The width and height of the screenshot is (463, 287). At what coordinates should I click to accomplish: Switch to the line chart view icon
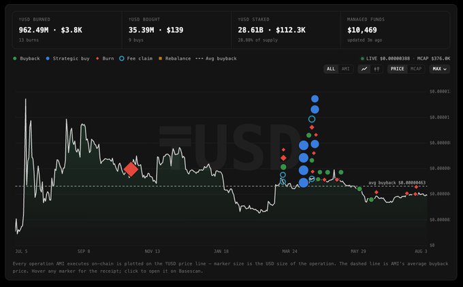(364, 69)
